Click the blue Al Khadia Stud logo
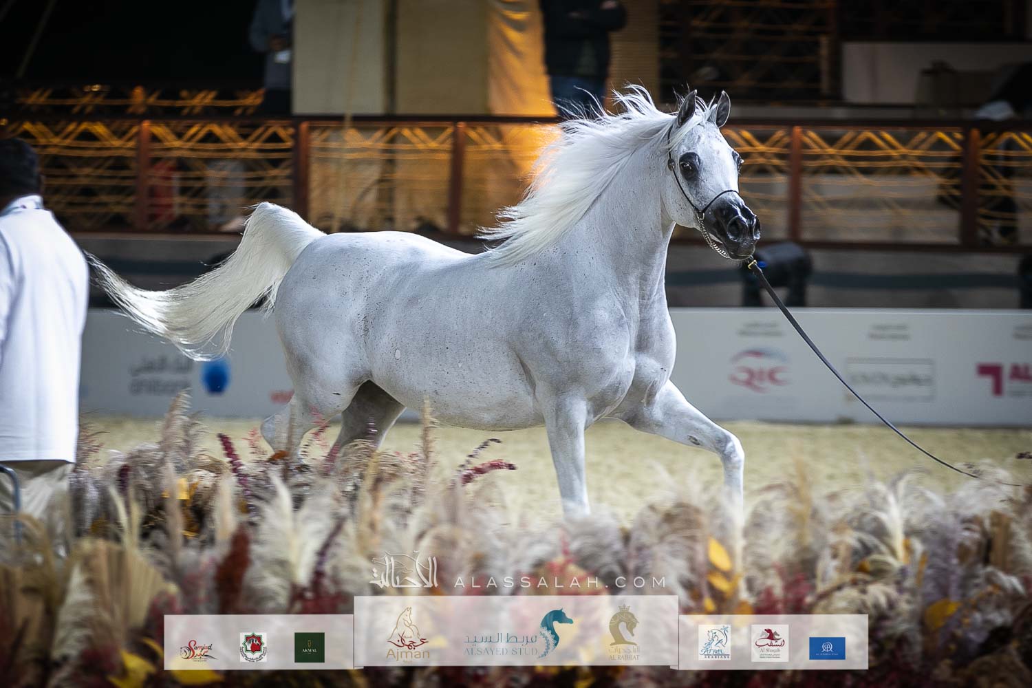The height and width of the screenshot is (688, 1032). click(827, 647)
